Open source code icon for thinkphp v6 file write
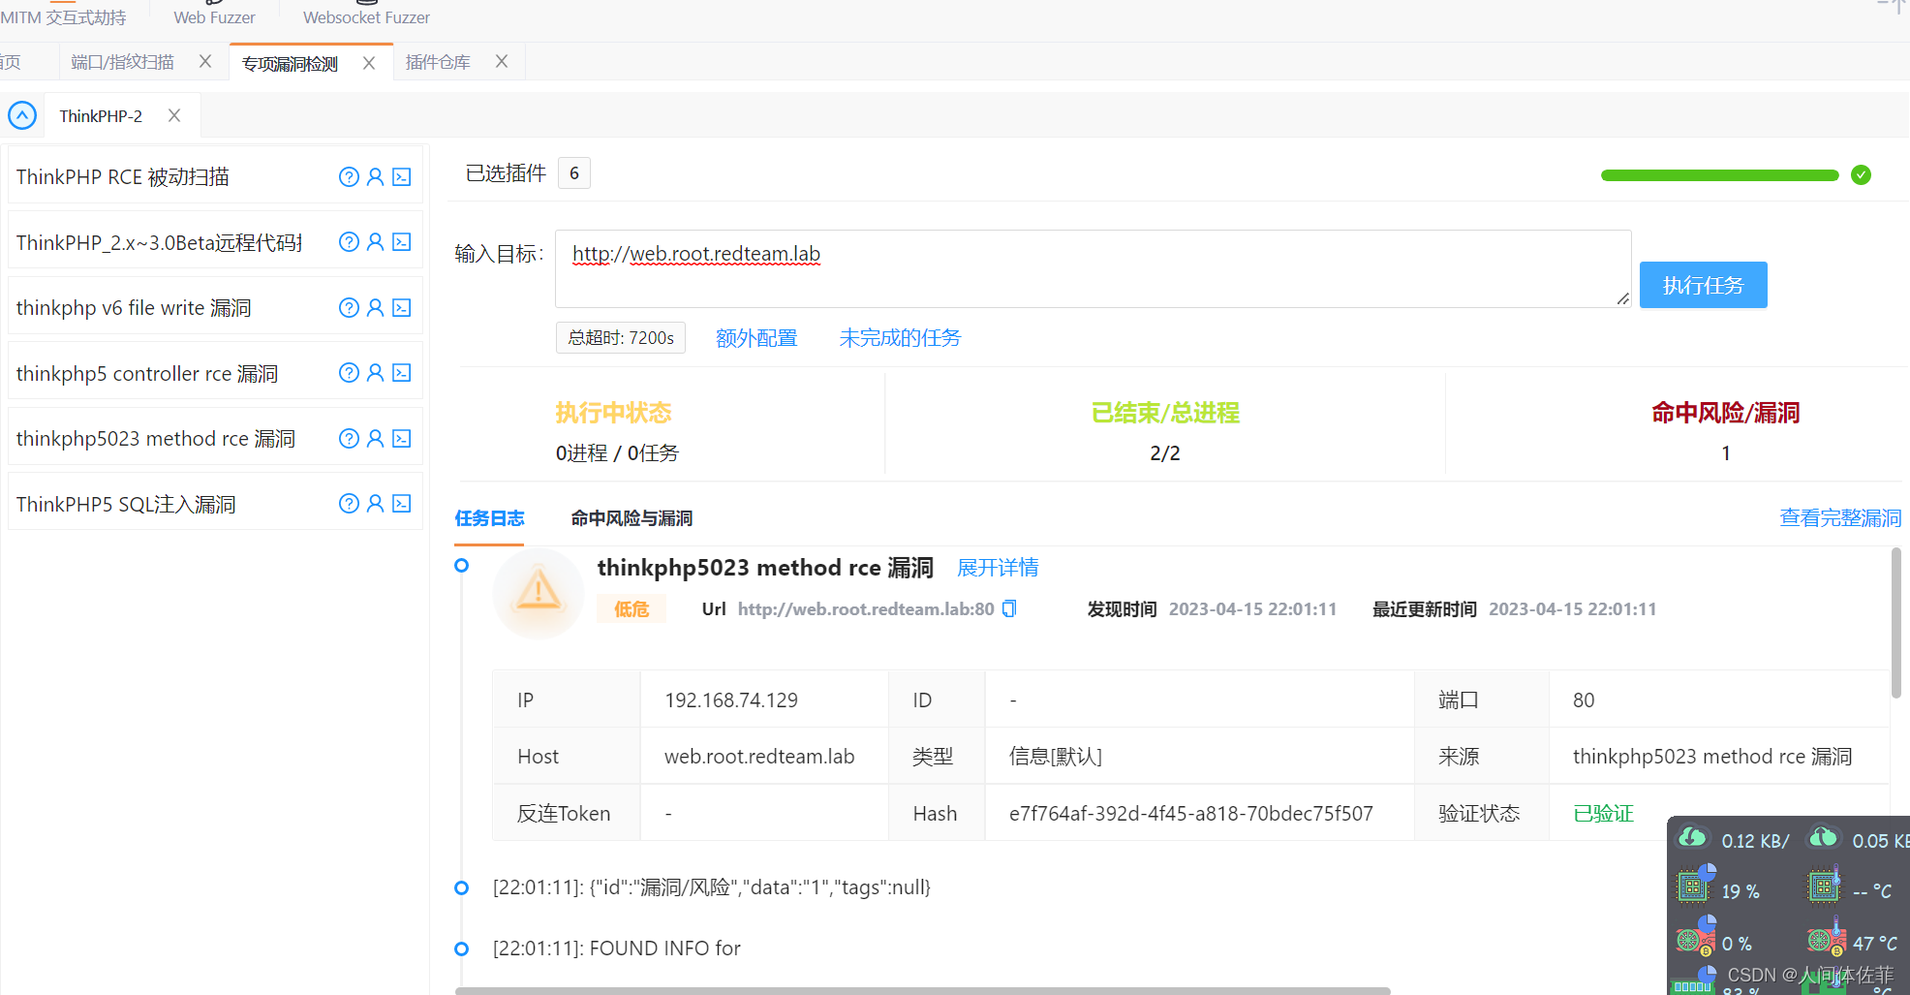Viewport: 1910px width, 995px height. tap(401, 307)
